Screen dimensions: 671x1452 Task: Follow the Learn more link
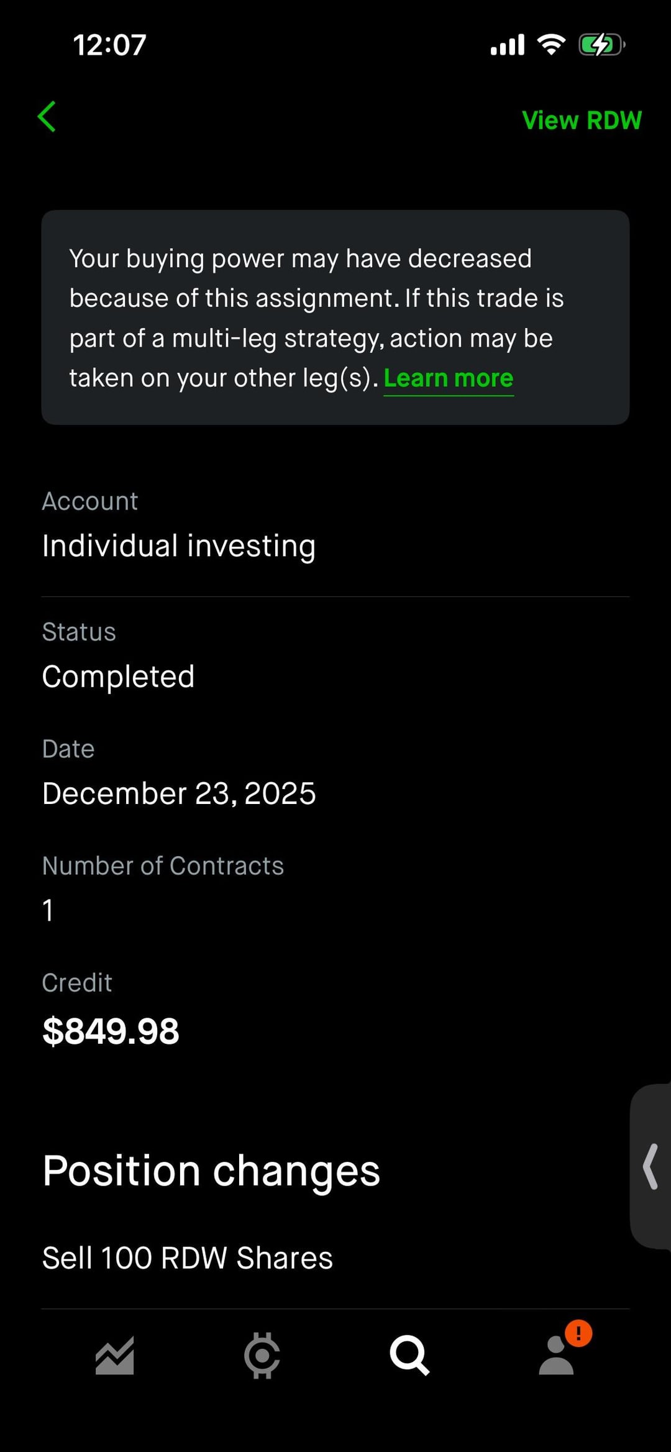pyautogui.click(x=448, y=378)
